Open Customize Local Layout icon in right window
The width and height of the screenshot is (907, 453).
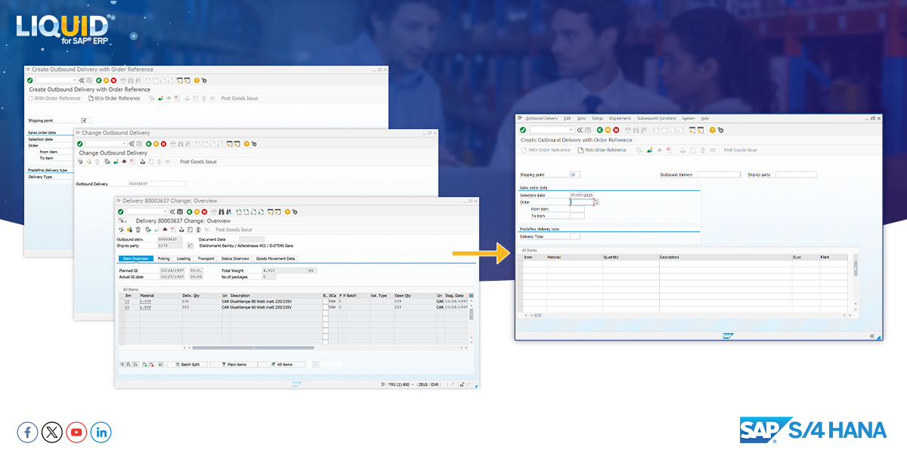point(721,130)
